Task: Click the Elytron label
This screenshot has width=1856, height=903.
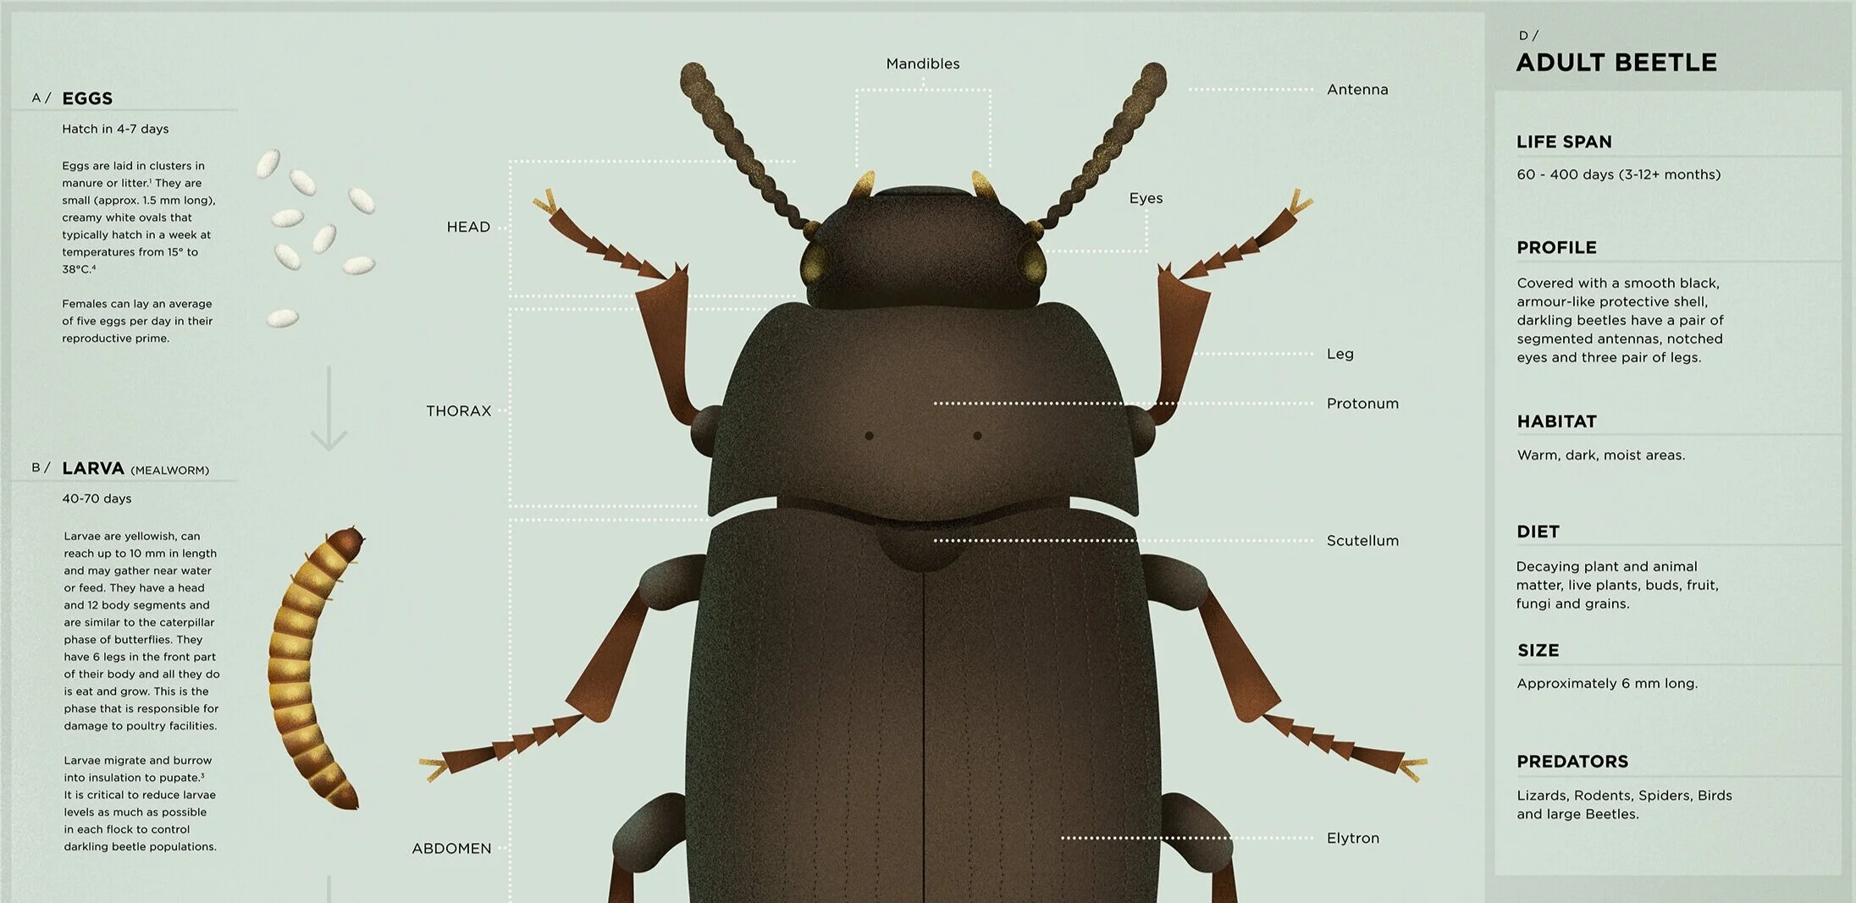Action: pyautogui.click(x=1352, y=838)
